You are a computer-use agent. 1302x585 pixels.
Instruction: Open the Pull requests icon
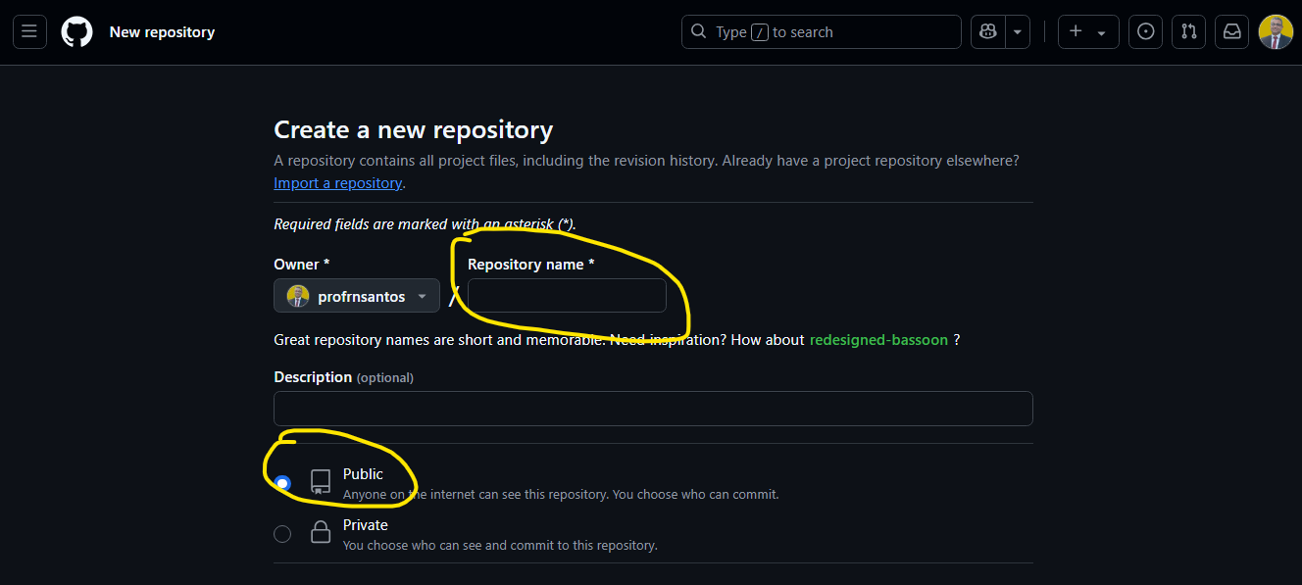pos(1188,32)
